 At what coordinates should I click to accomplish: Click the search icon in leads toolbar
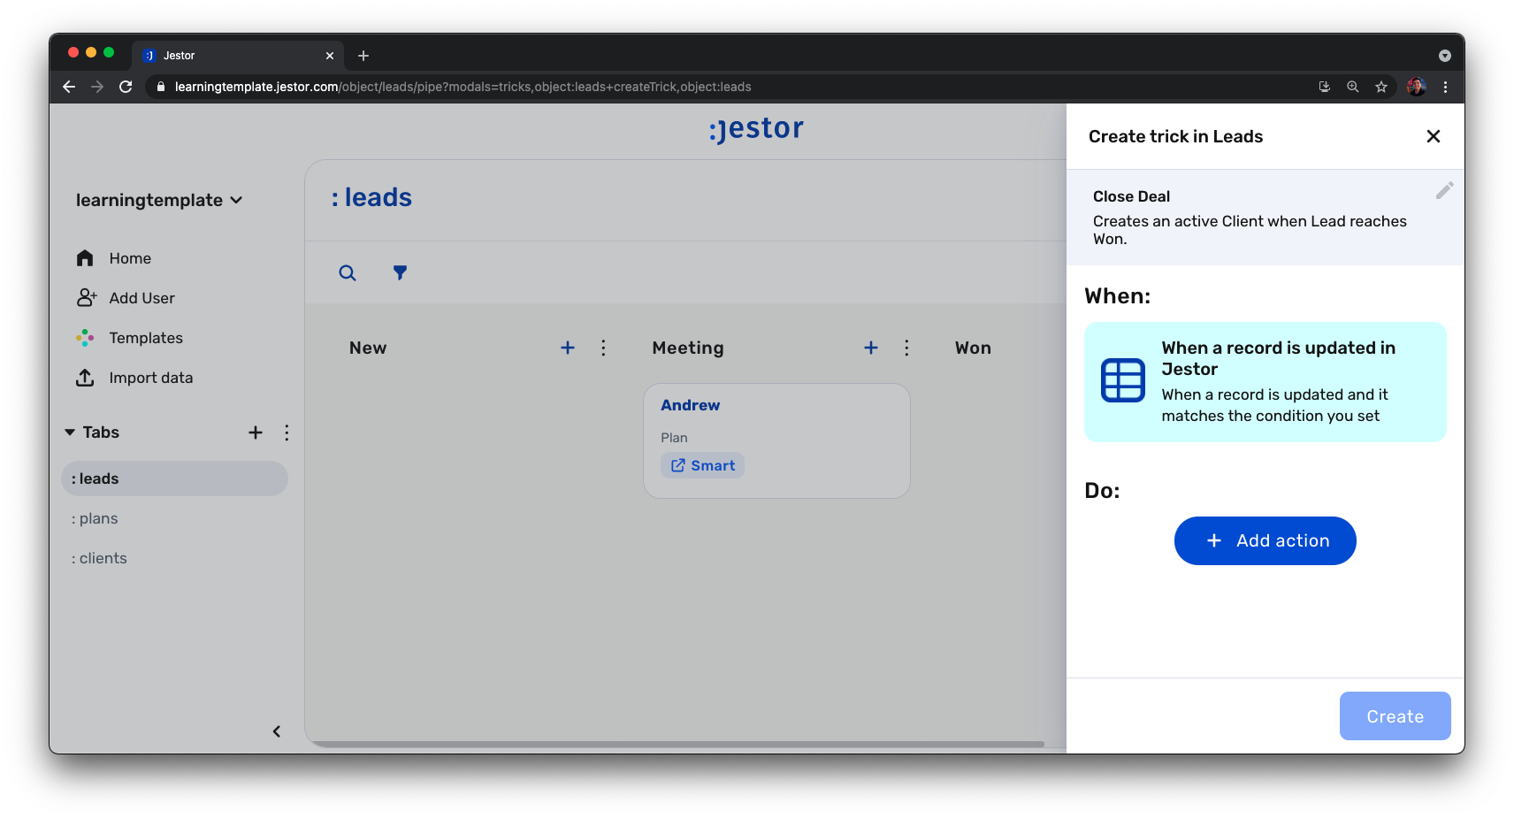click(348, 273)
